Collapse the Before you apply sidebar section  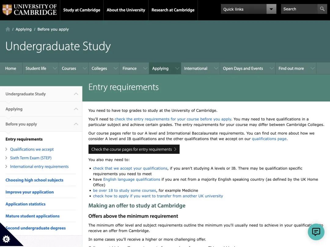pos(76,124)
